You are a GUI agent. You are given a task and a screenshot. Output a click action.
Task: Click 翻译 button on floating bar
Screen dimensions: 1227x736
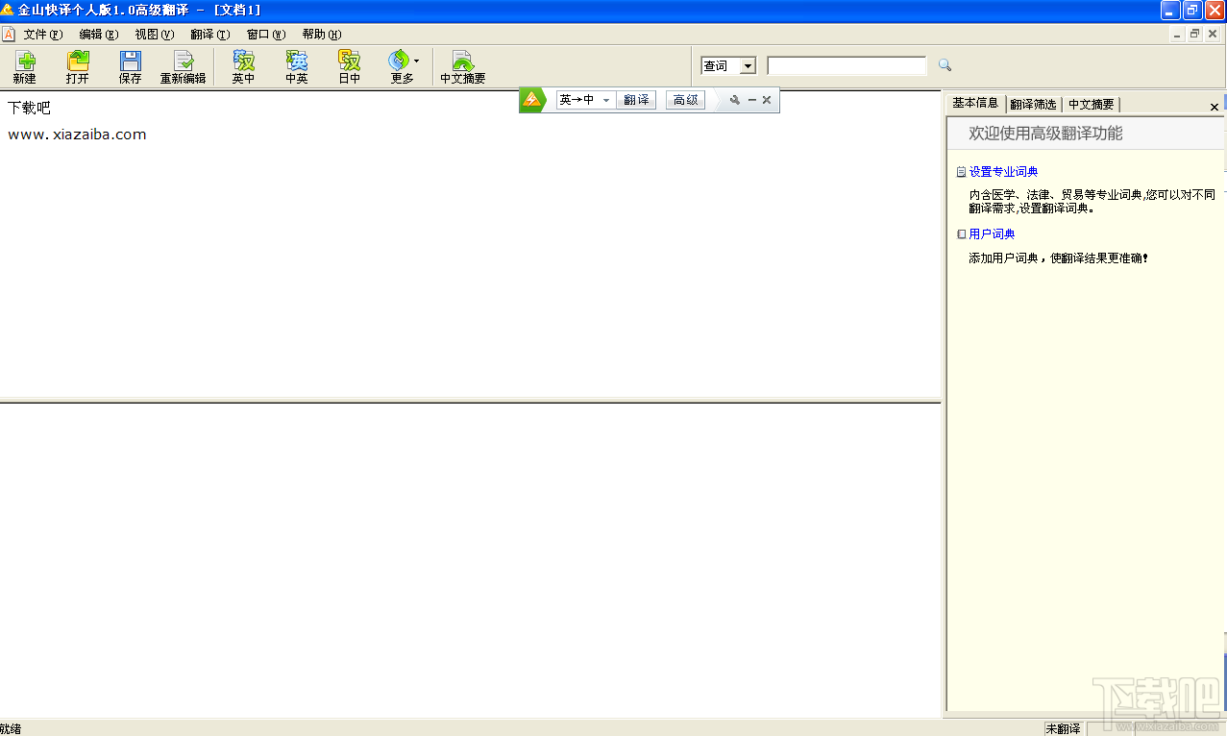coord(636,100)
